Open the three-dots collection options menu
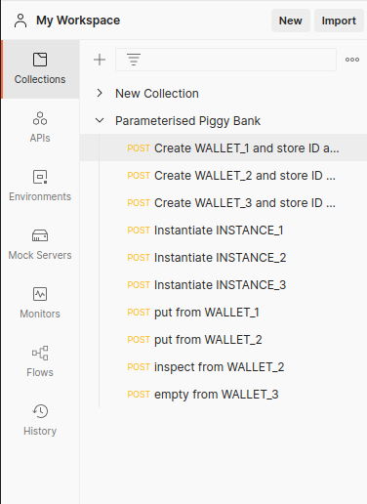367x504 pixels. pos(352,60)
